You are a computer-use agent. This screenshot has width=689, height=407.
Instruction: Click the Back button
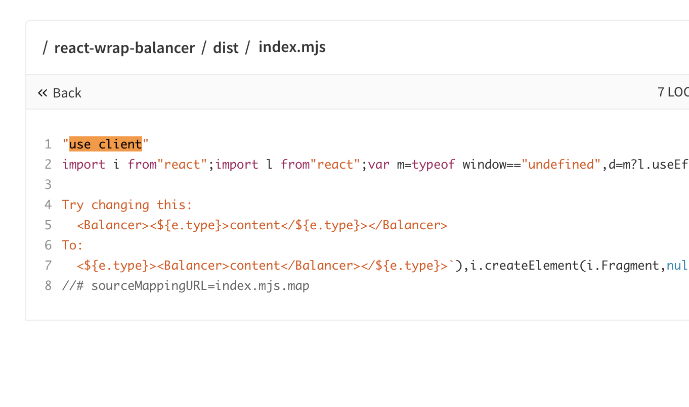[x=67, y=93]
